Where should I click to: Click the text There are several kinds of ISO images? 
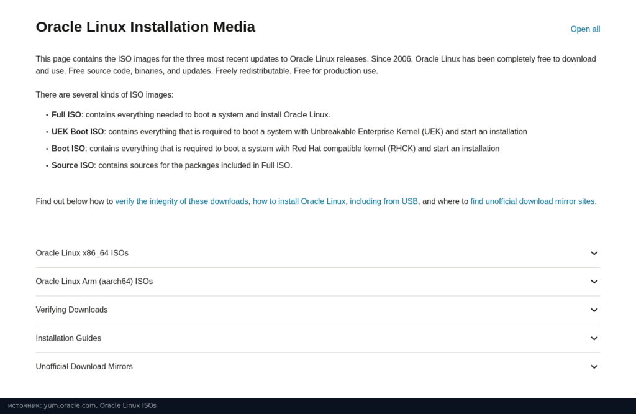104,95
